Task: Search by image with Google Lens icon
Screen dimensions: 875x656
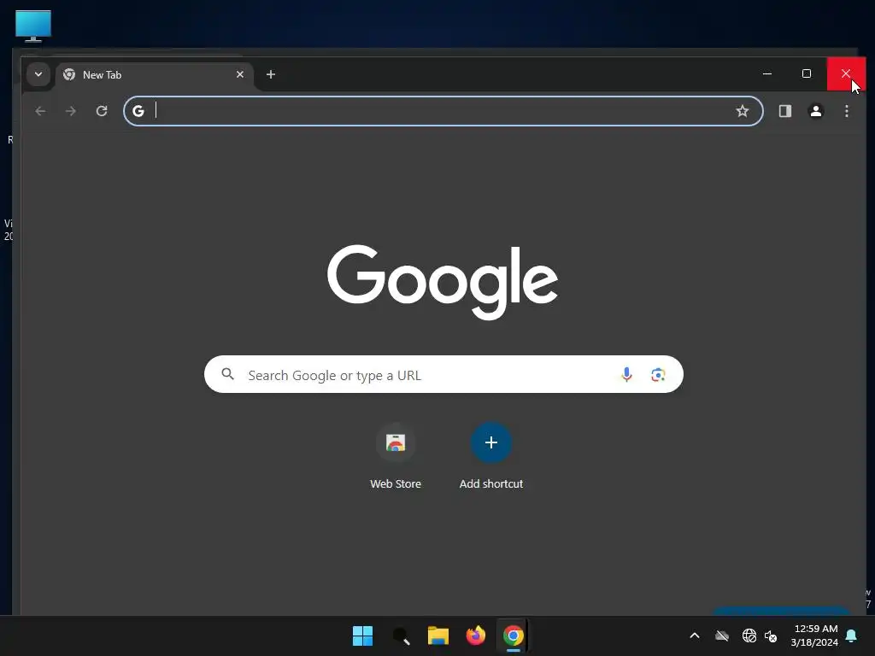Action: pos(658,374)
